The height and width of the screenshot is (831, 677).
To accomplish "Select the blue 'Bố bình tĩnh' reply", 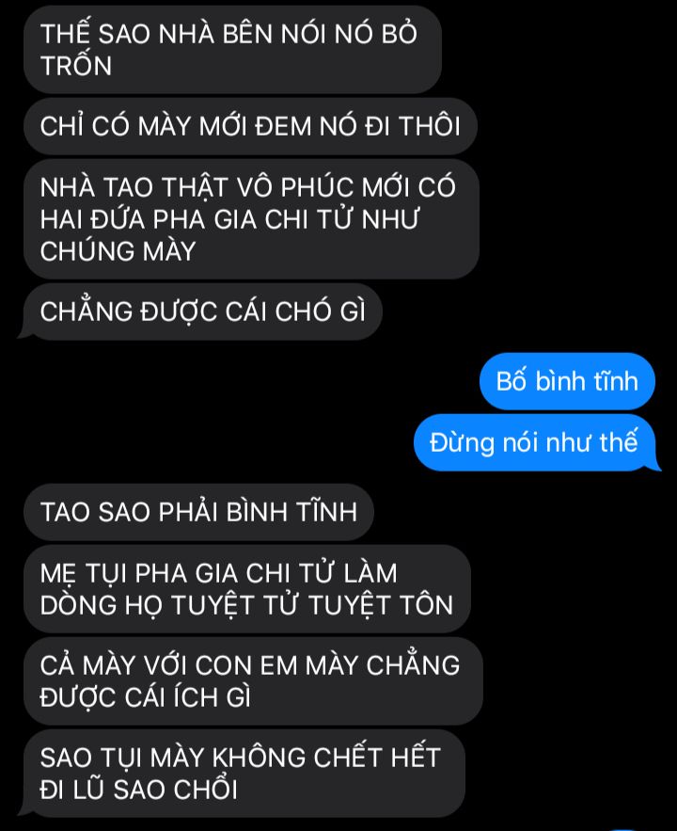I will (567, 381).
